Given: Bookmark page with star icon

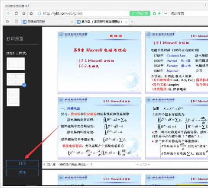Looking at the screenshot, I should tap(31, 13).
